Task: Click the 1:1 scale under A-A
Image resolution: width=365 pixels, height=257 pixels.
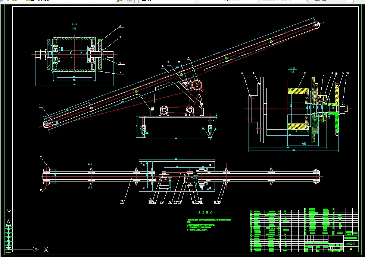Action: coord(74,29)
